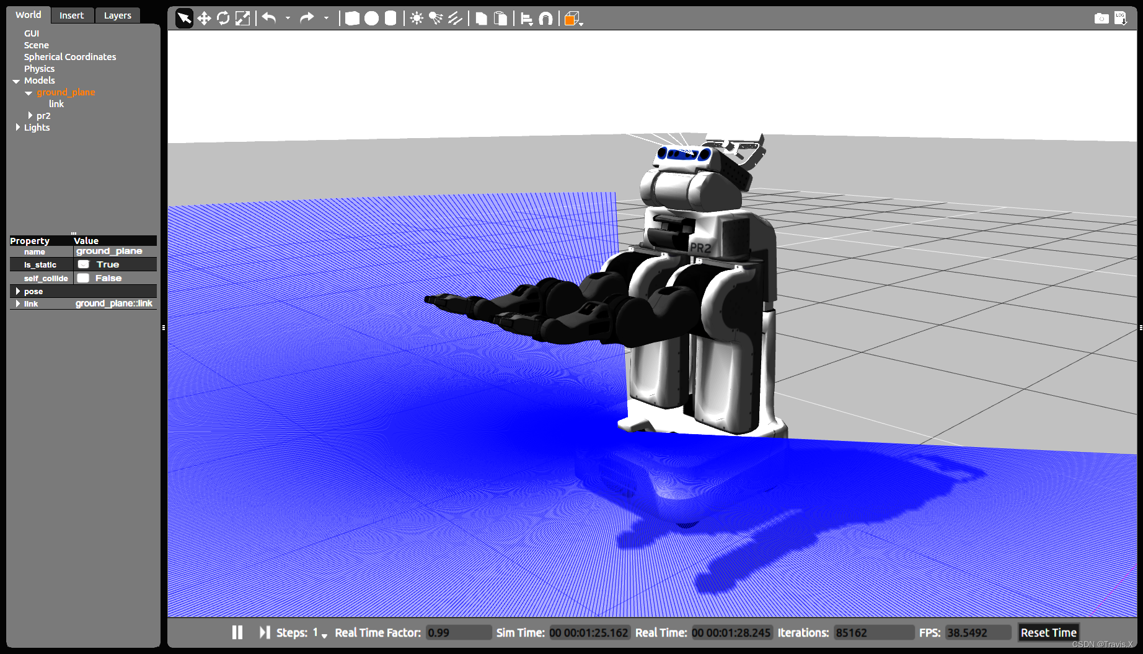The image size is (1143, 654).
Task: Toggle the is_static checkbox
Action: (x=84, y=264)
